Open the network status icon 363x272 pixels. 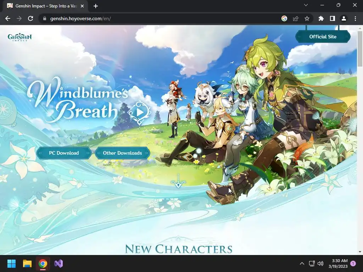312,263
